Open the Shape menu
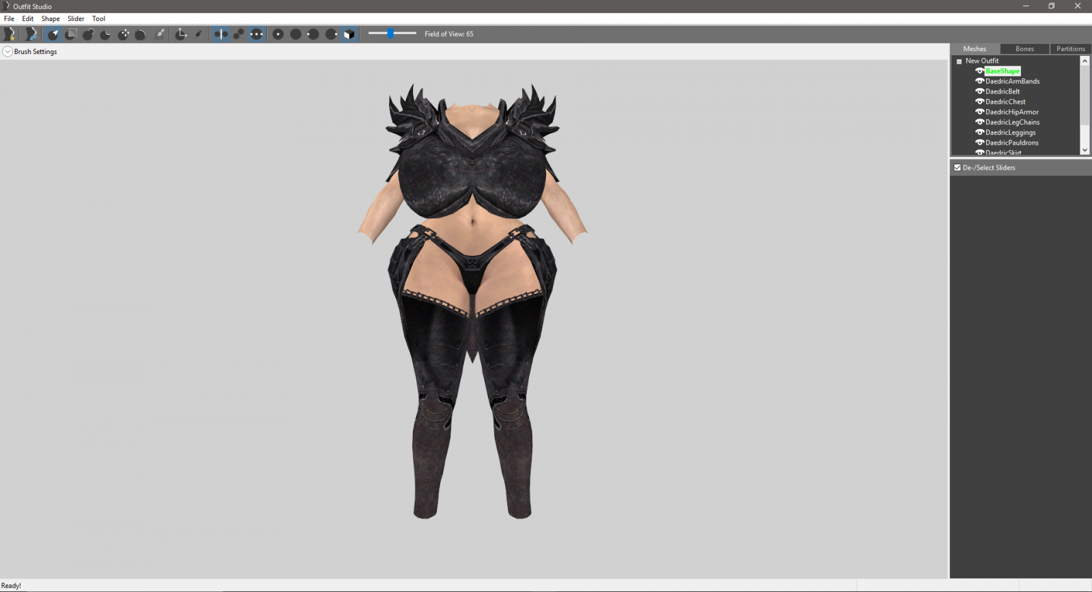 click(51, 19)
